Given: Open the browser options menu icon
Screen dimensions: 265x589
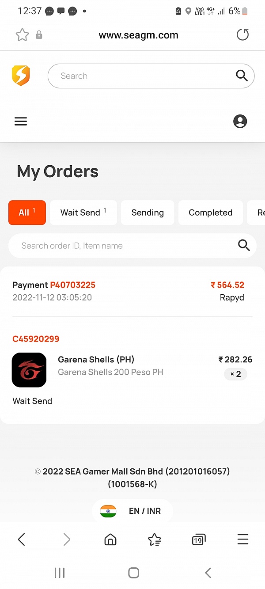Looking at the screenshot, I should [242, 539].
